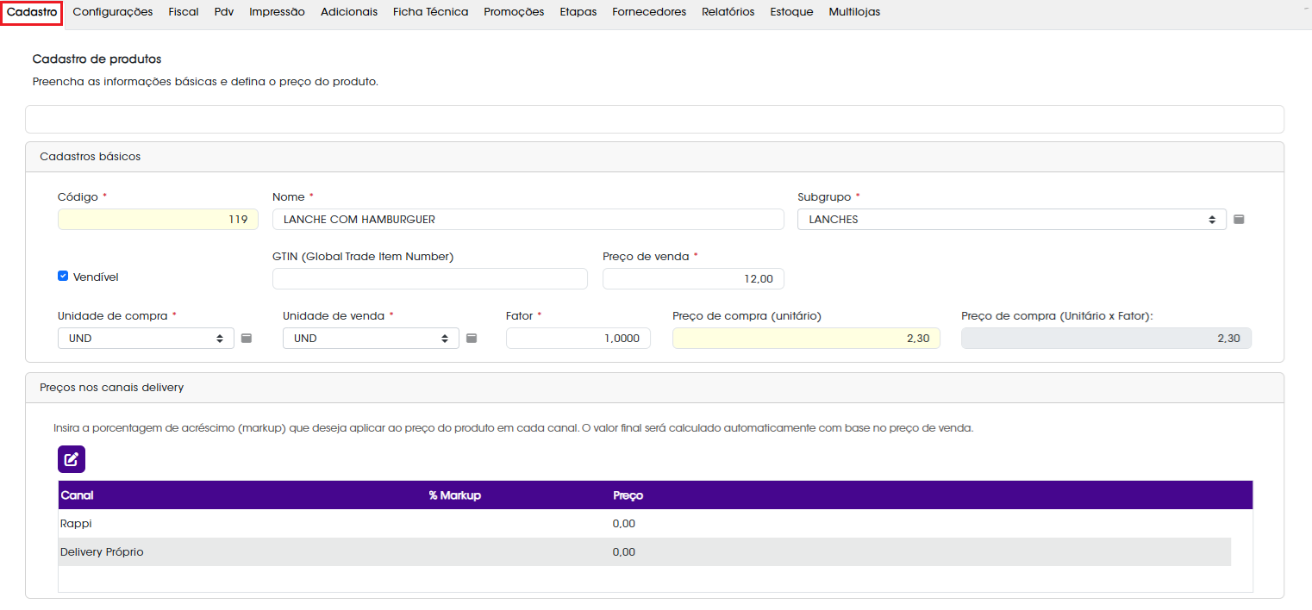
Task: Click the icon beside Unidade de venda
Action: coord(472,339)
